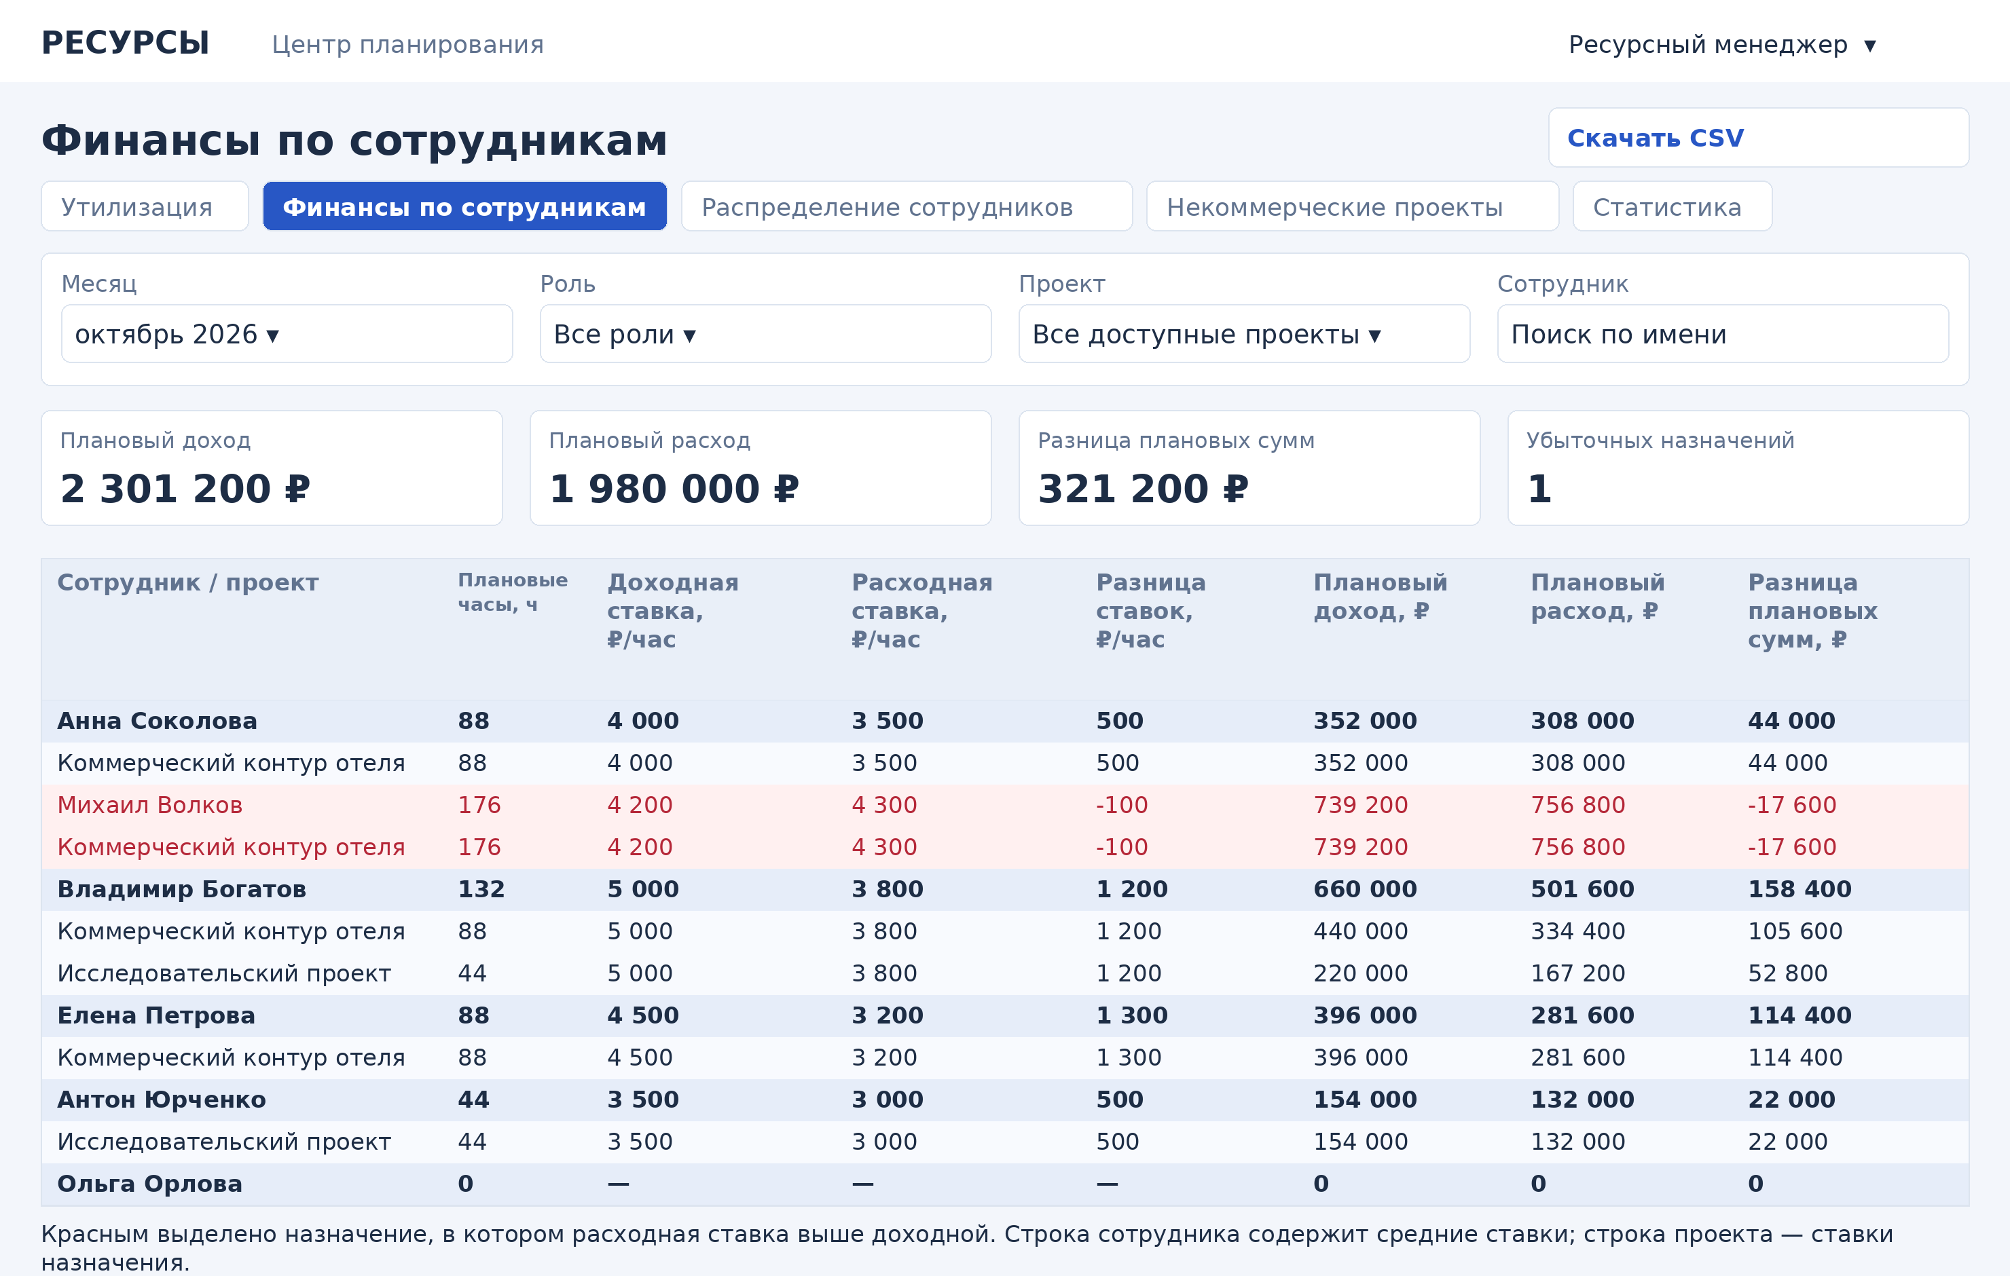Click the Доходная ставка column header

click(672, 611)
